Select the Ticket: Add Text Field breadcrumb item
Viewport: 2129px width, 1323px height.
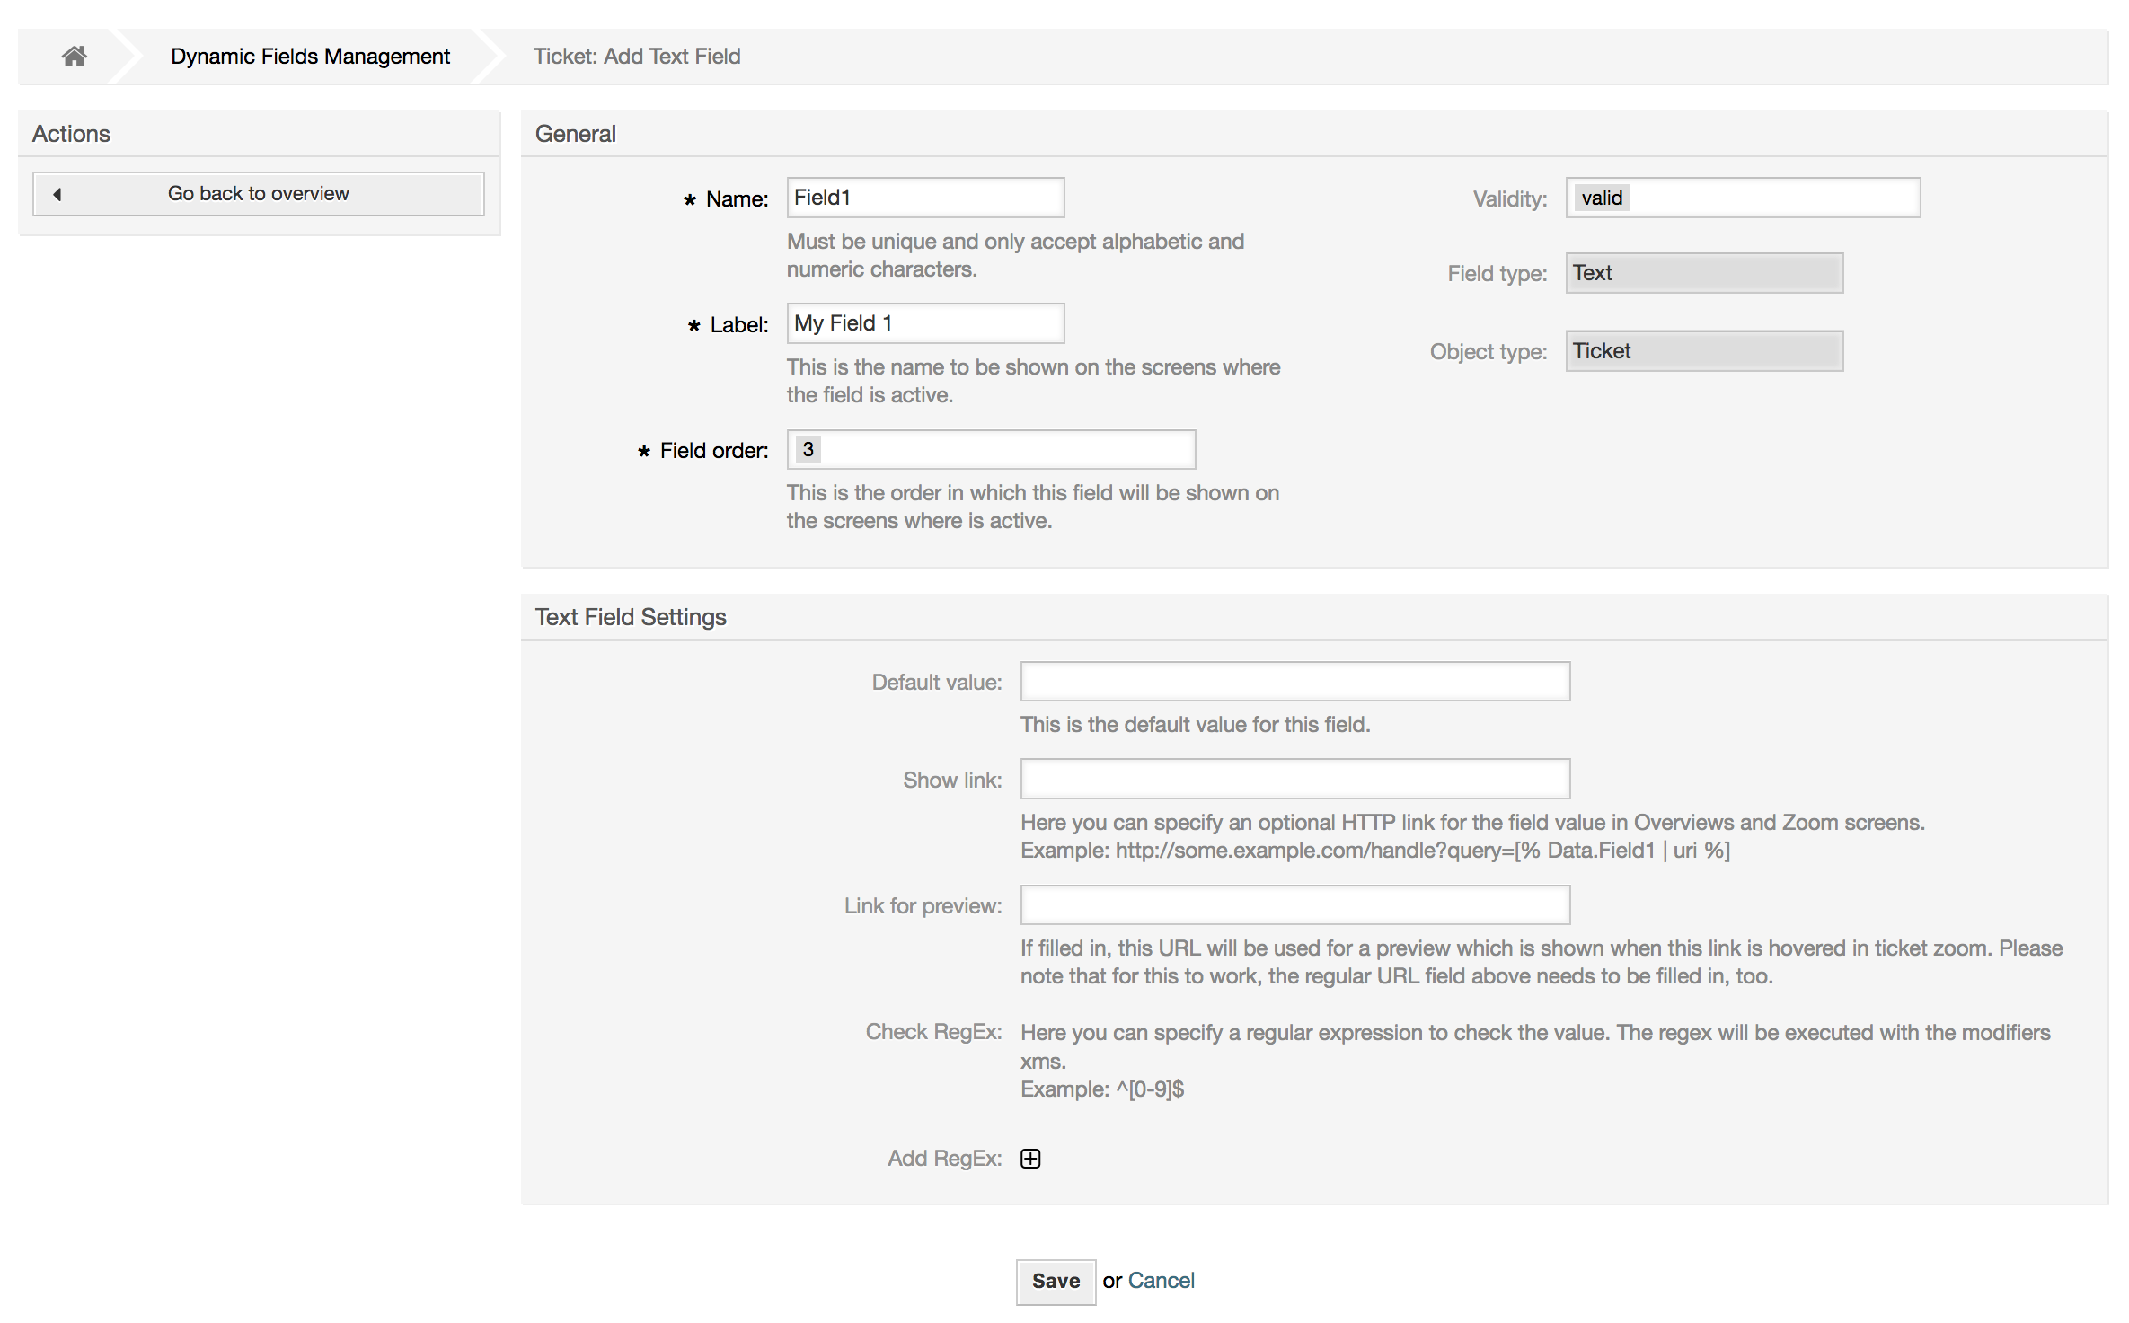tap(636, 56)
